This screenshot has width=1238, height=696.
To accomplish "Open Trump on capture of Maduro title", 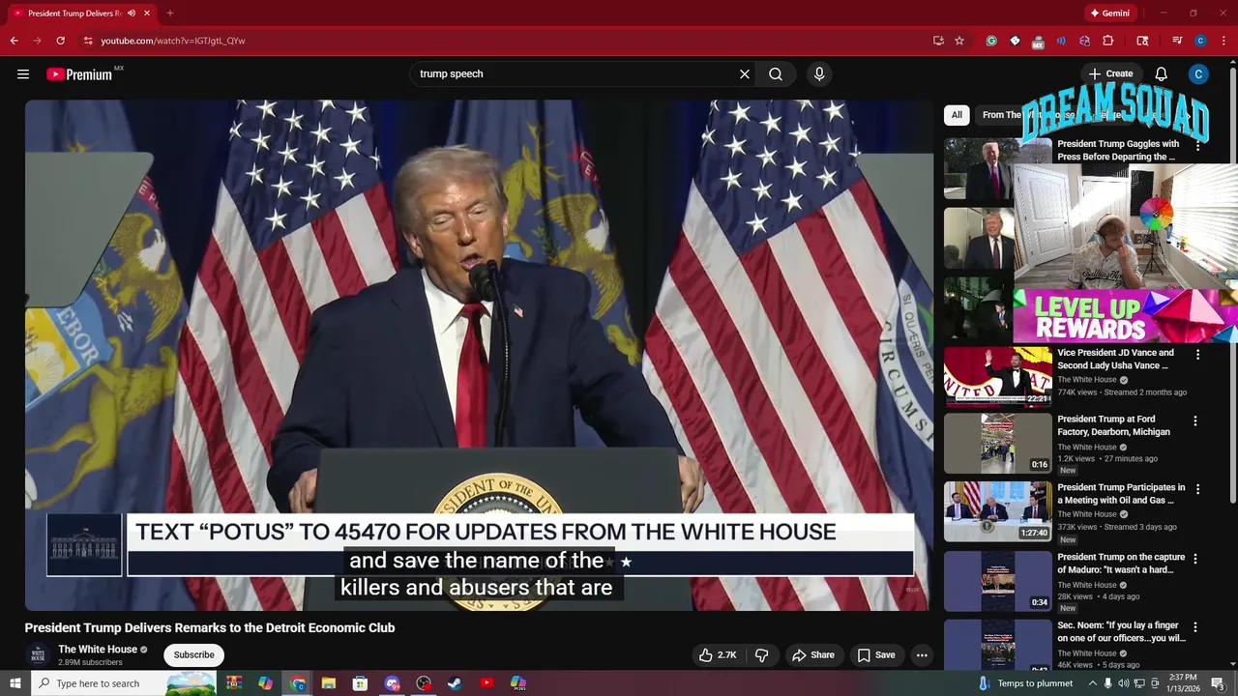I will [x=1121, y=564].
